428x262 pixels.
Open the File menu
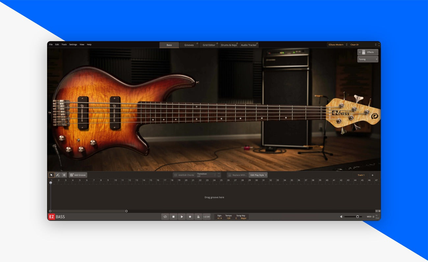click(x=51, y=44)
